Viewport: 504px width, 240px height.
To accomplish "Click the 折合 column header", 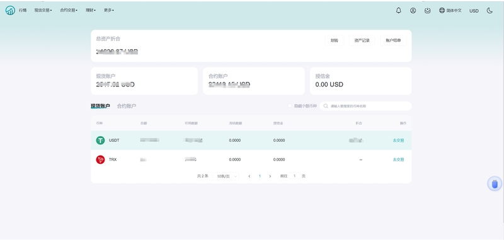I will (x=358, y=123).
